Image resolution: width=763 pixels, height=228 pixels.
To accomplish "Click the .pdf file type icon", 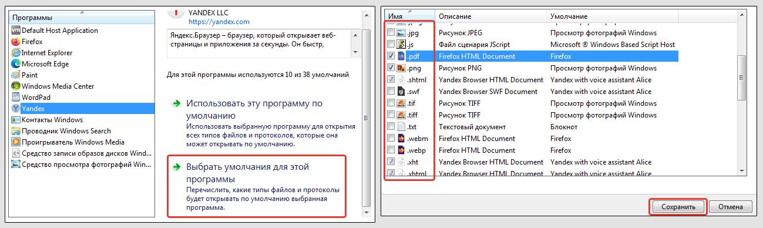I will click(401, 56).
